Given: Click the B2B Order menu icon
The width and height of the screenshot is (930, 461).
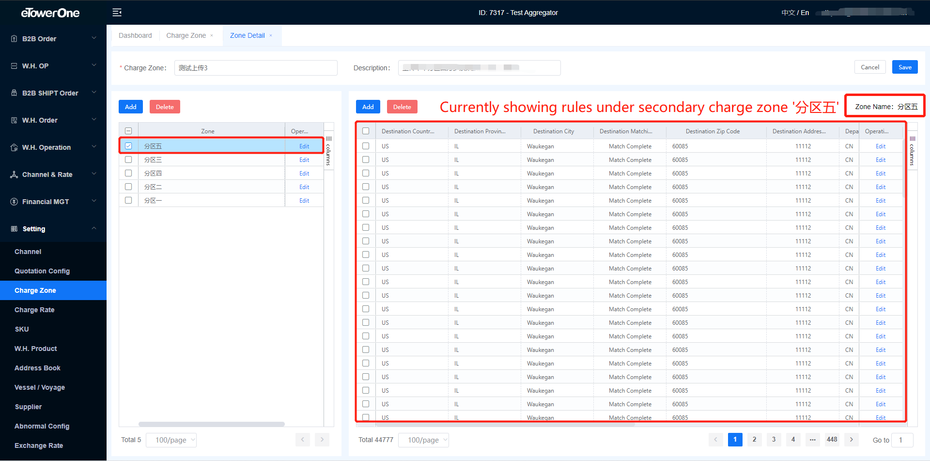Looking at the screenshot, I should 14,39.
